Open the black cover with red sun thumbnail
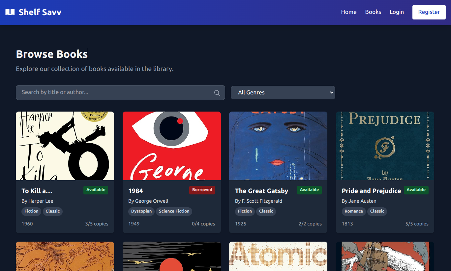 172,256
